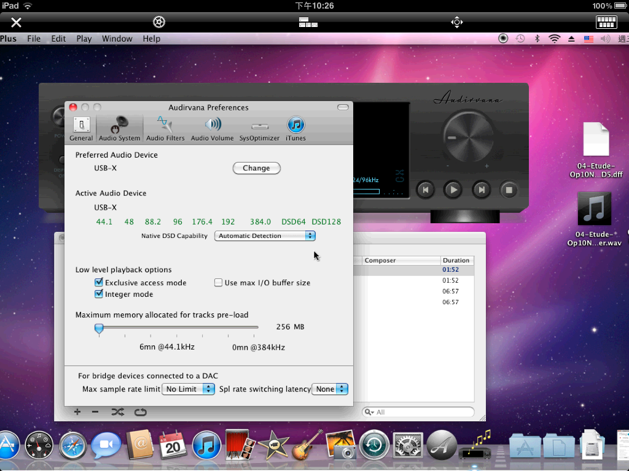Open Photo Booth from the Dock
The width and height of the screenshot is (629, 471).
240,445
